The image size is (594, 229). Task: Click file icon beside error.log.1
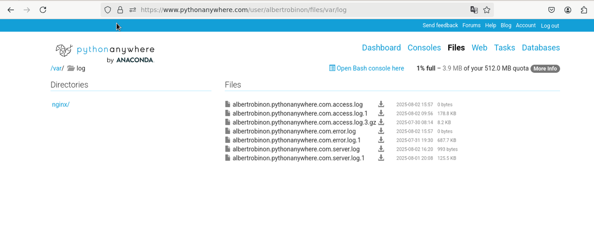[x=227, y=140]
